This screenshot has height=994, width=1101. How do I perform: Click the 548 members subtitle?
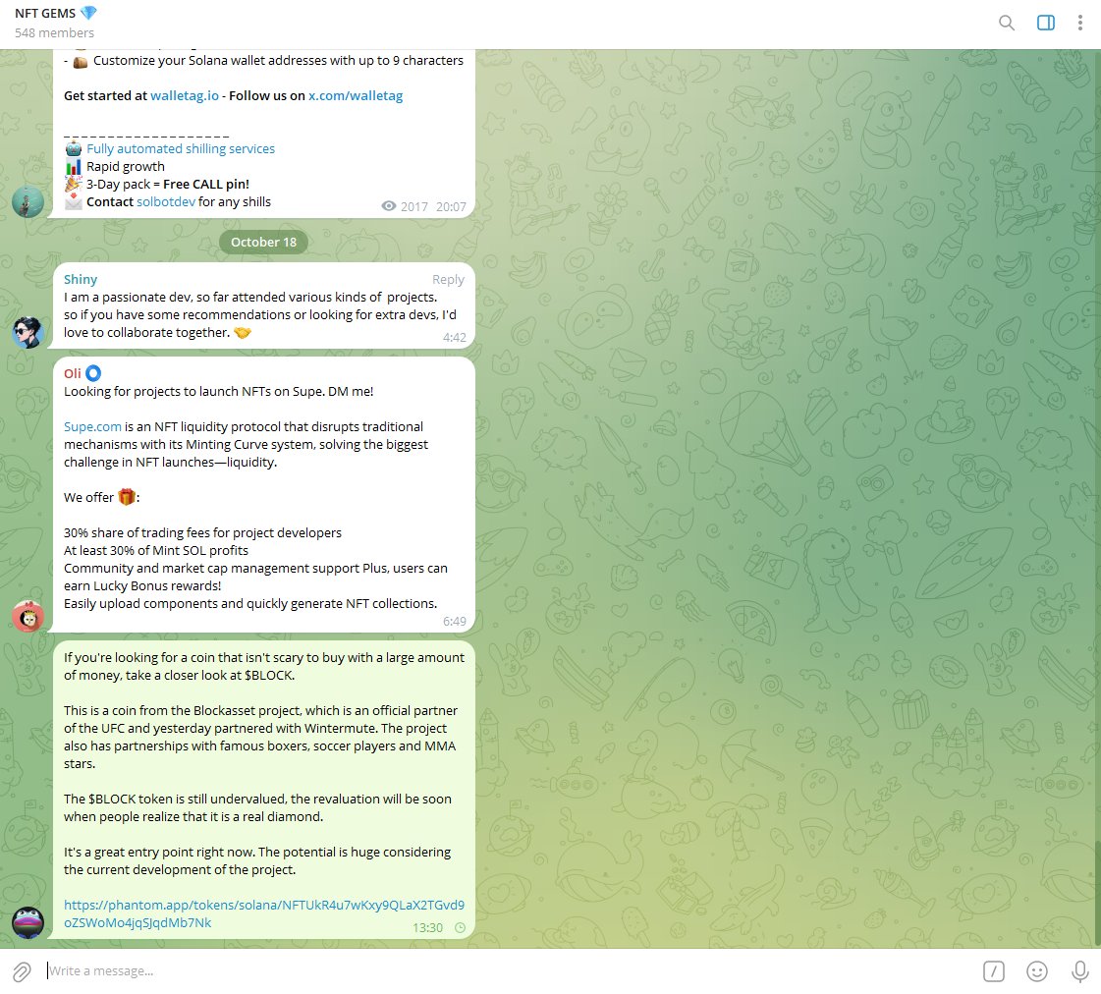click(x=54, y=33)
